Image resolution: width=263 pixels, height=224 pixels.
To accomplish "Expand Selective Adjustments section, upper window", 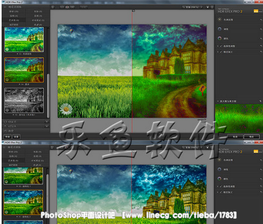I will (218, 46).
